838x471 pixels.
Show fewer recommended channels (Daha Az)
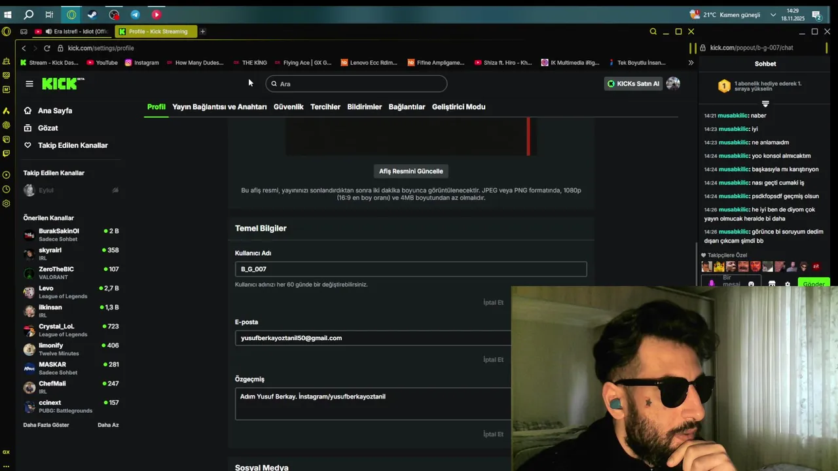(108, 425)
